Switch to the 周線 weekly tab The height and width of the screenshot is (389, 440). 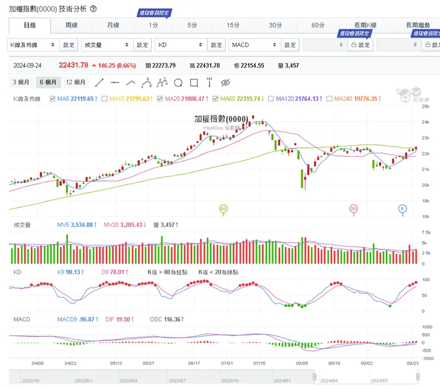[x=71, y=26]
